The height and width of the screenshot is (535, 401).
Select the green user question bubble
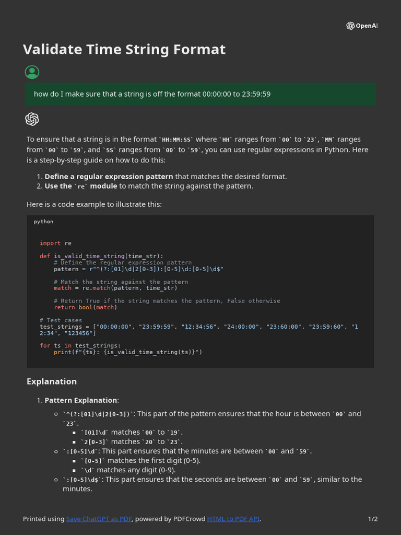(200, 94)
